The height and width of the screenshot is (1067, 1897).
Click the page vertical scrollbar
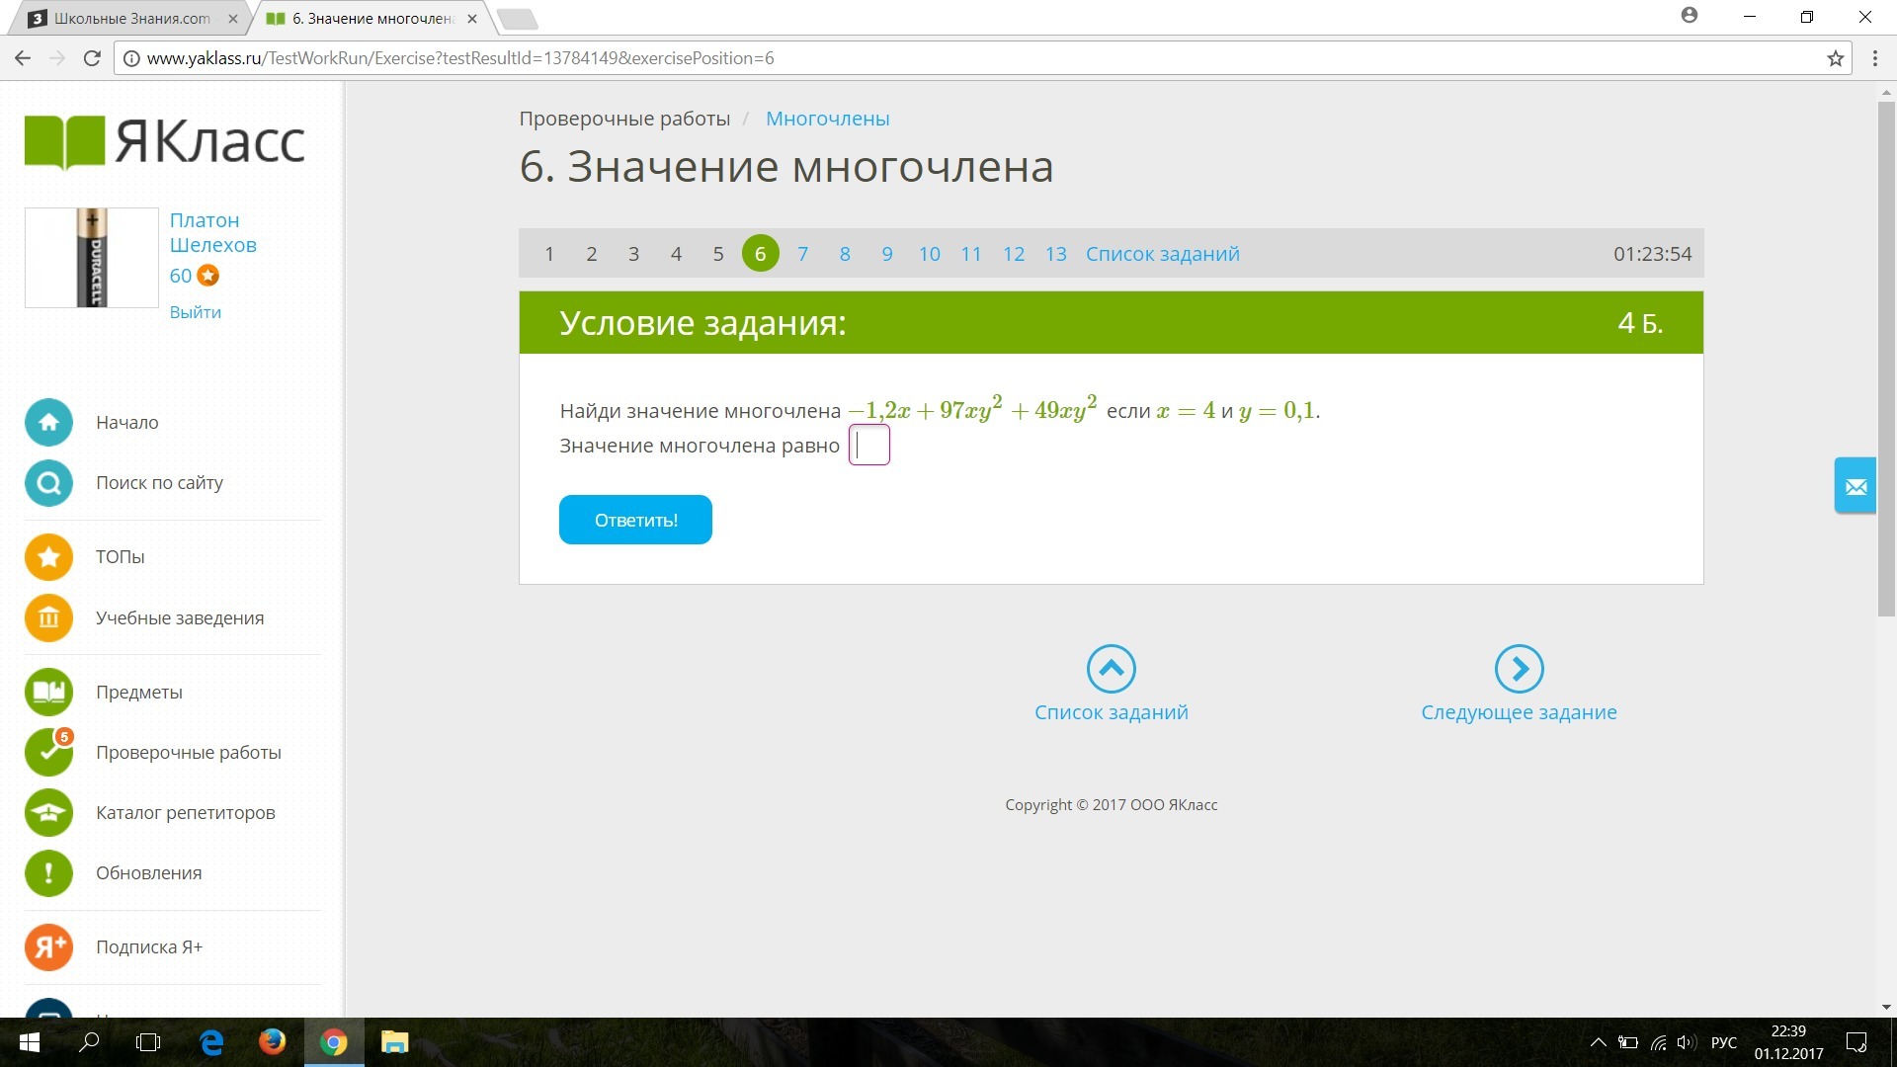tap(1886, 356)
